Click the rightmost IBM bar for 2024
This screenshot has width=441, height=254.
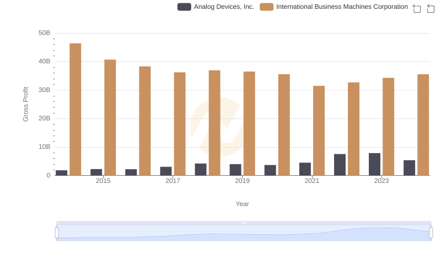coord(423,125)
